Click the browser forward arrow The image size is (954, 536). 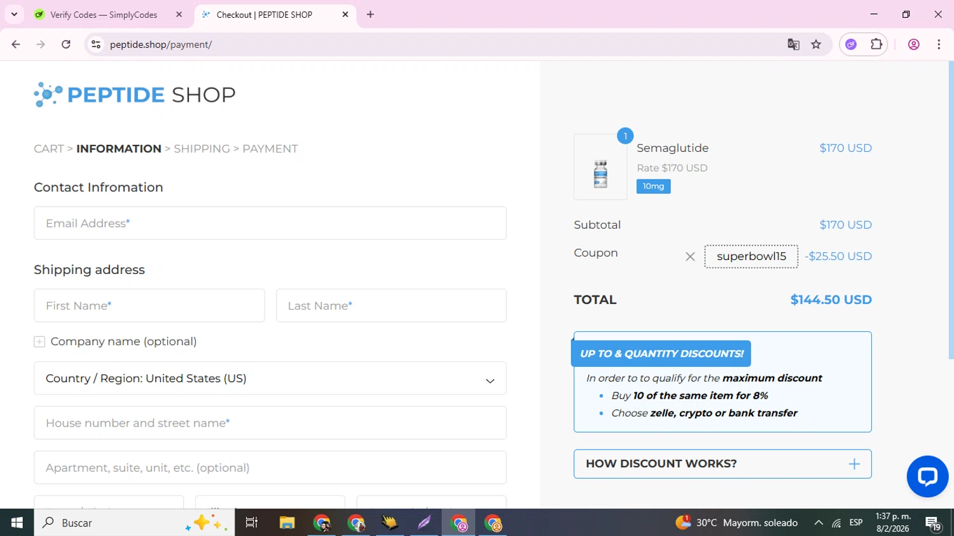(x=41, y=45)
